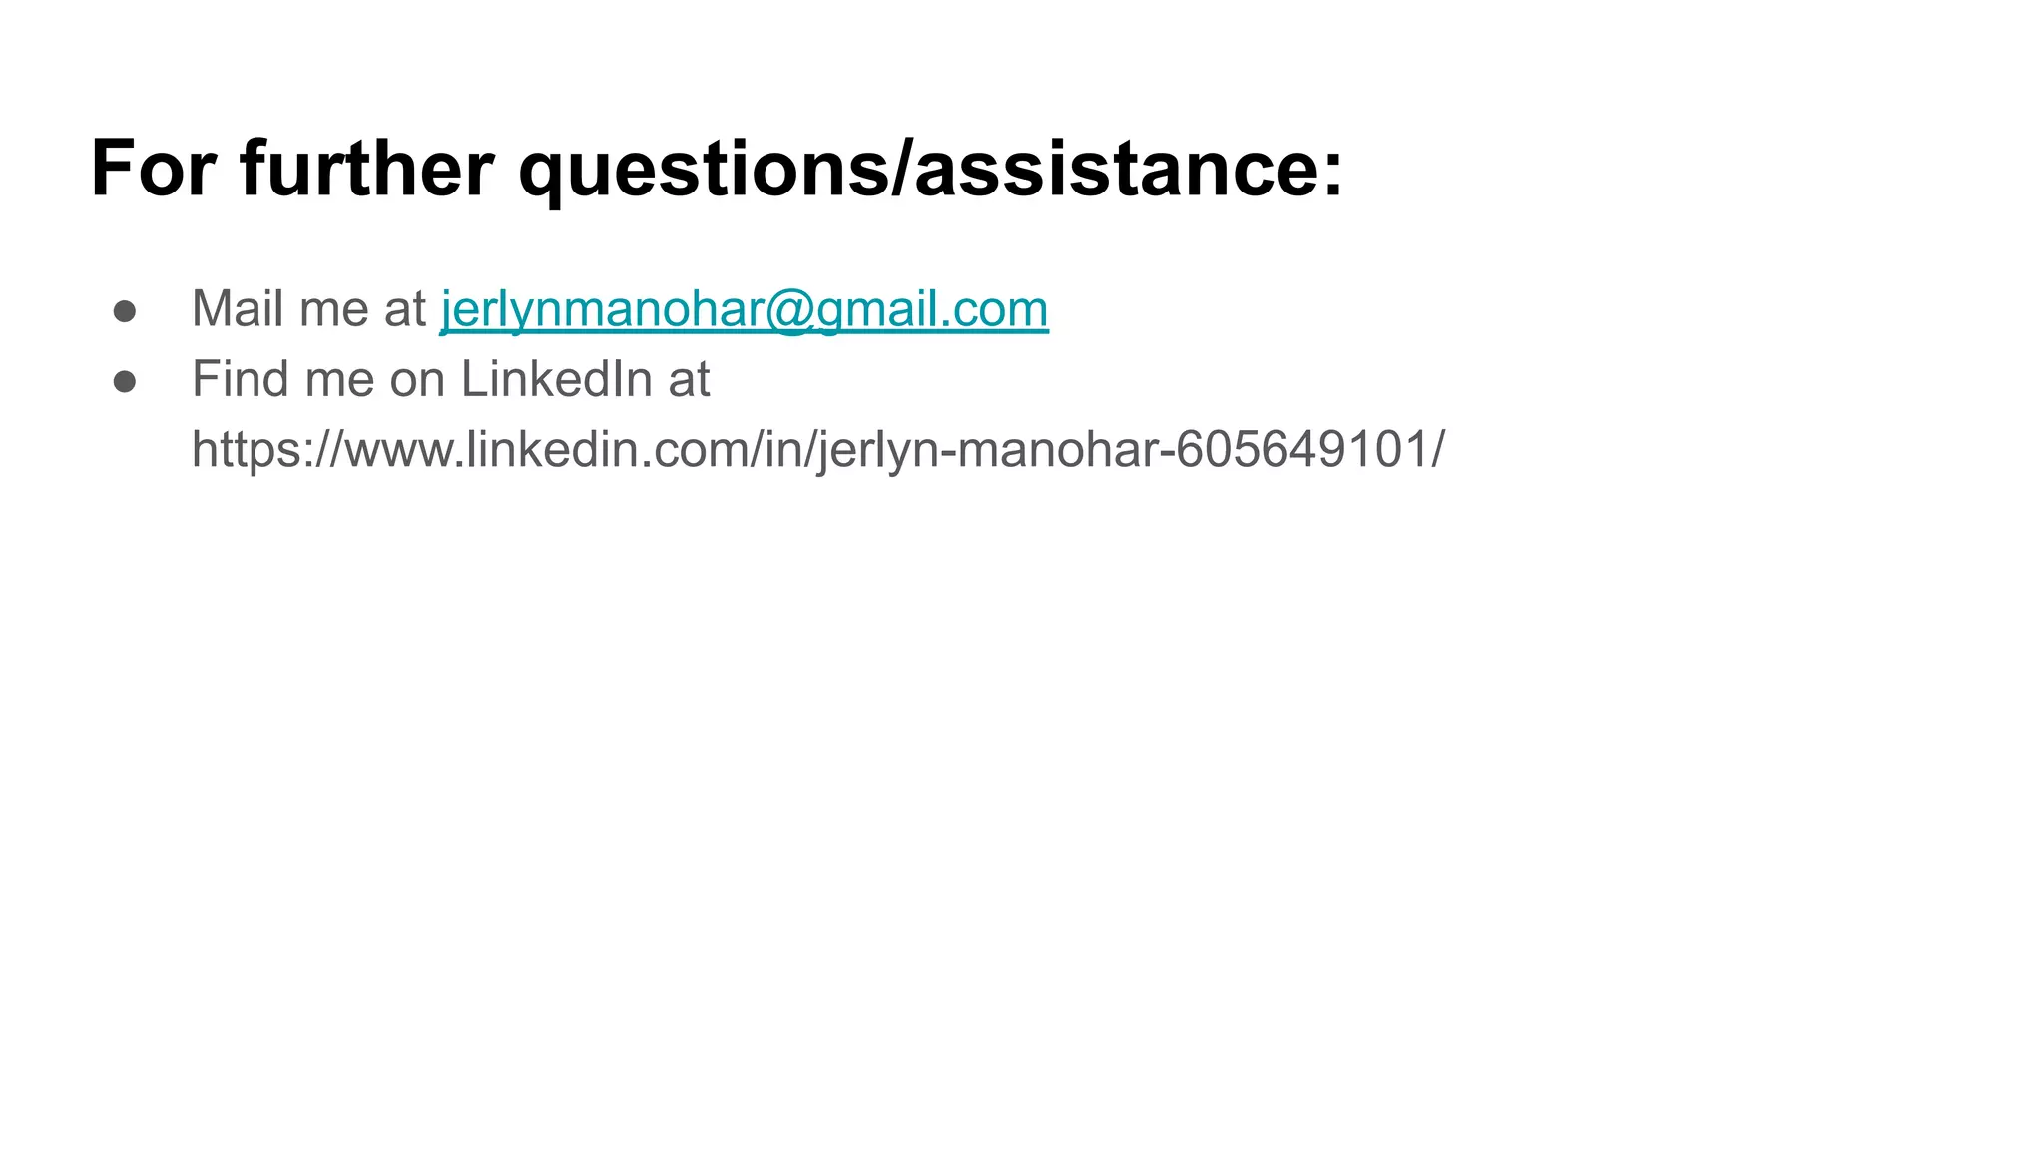Click the 'Find me on LinkedIn at' line

pyautogui.click(x=451, y=379)
